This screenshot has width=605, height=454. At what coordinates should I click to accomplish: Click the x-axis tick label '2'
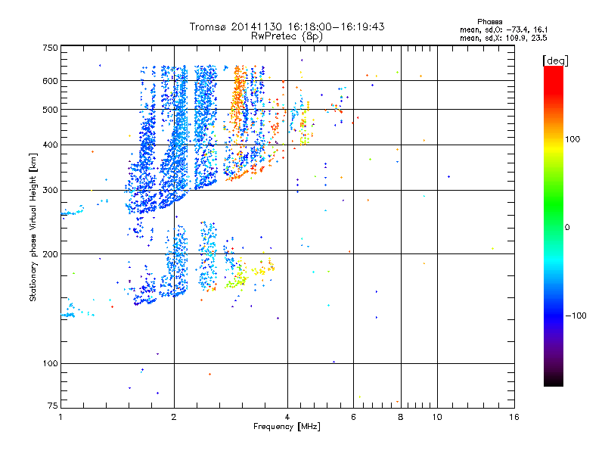[174, 417]
